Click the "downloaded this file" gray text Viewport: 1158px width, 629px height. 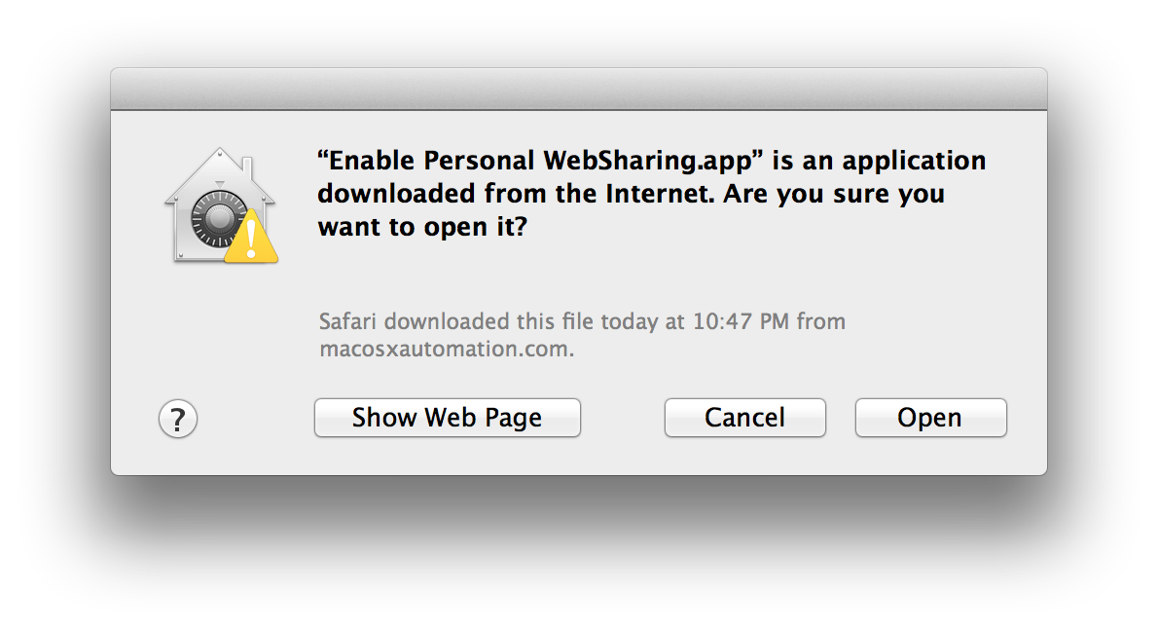[489, 321]
